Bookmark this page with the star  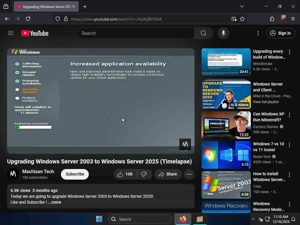tap(242, 19)
